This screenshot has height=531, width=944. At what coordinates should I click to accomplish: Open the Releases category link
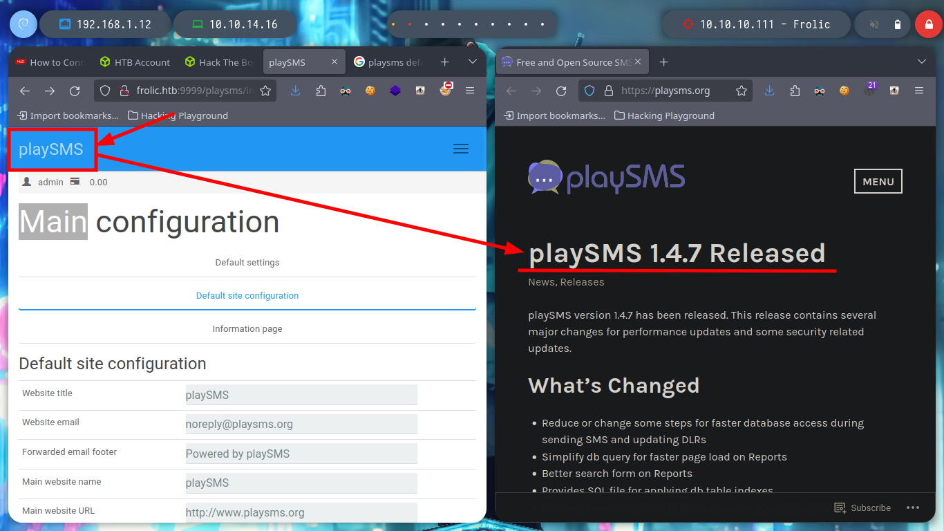point(582,282)
